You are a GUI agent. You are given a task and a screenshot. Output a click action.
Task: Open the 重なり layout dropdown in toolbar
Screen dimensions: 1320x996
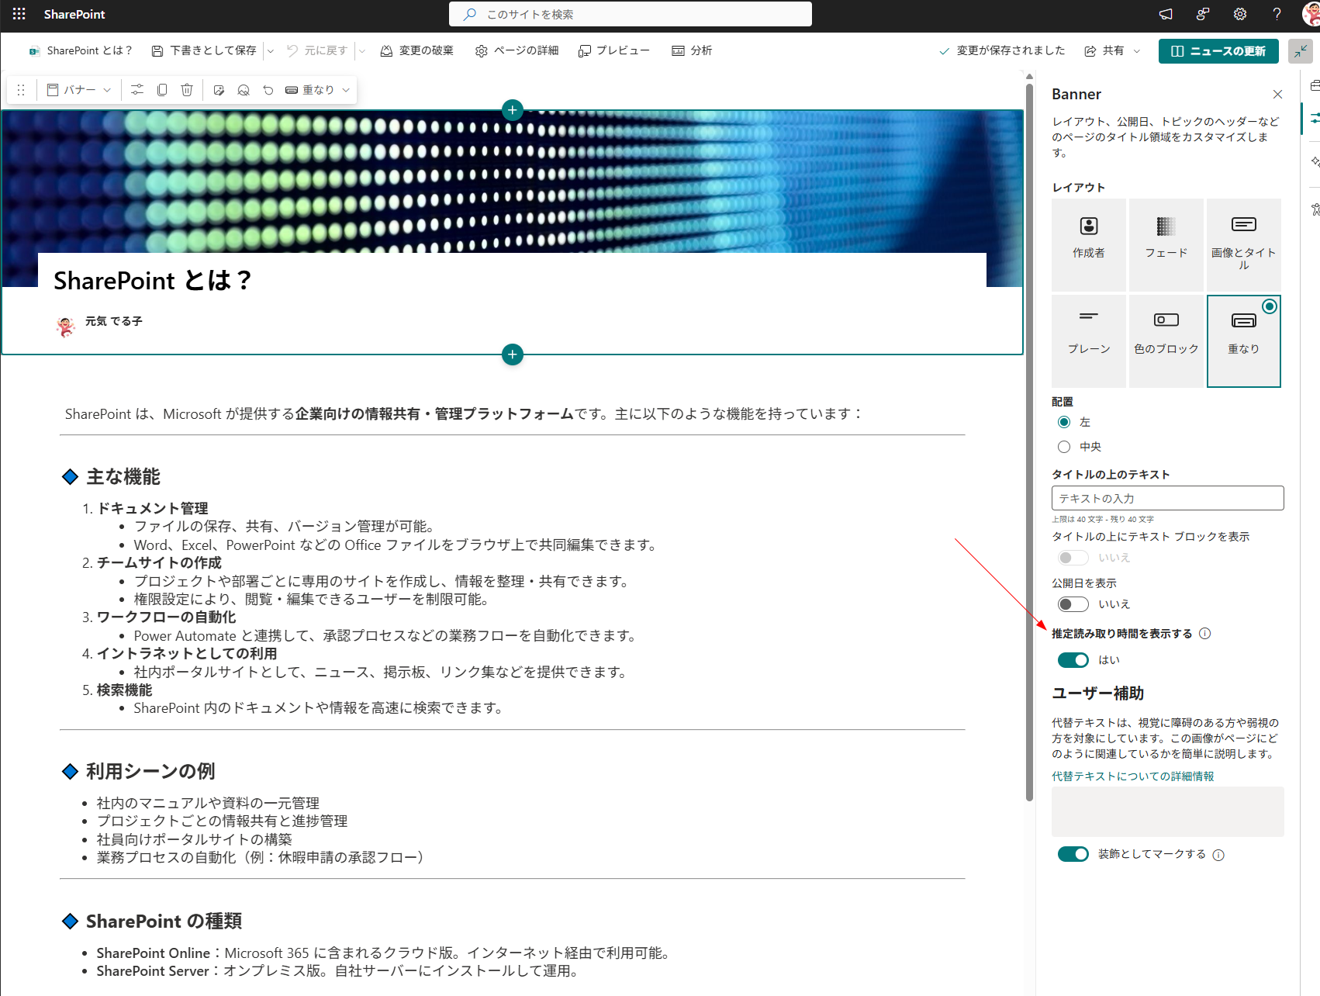pyautogui.click(x=318, y=90)
